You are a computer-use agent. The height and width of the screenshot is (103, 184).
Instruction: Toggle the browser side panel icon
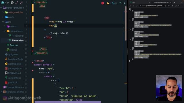(x=176, y=6)
